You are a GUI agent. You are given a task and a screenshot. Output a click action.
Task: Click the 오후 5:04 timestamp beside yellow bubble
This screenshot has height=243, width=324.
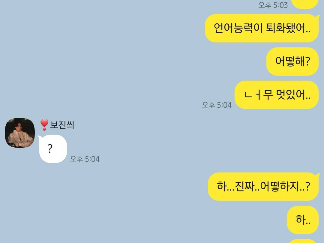point(217,105)
